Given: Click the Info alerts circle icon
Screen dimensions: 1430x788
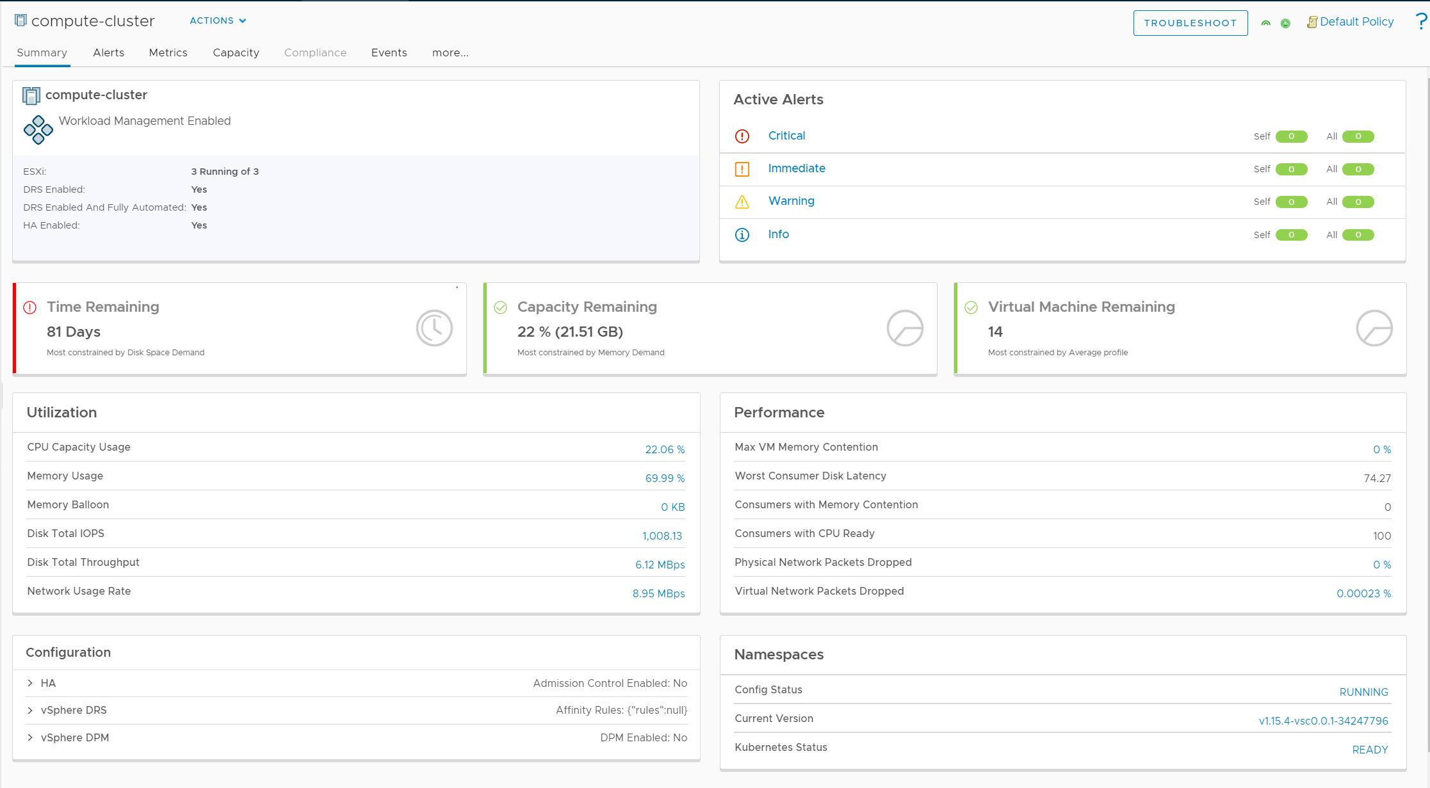Looking at the screenshot, I should (742, 235).
